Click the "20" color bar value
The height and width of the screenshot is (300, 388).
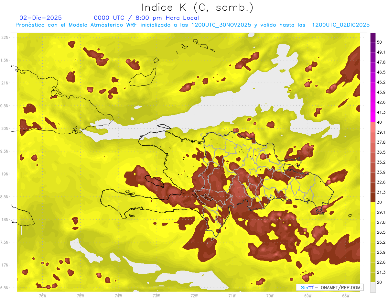379,282
